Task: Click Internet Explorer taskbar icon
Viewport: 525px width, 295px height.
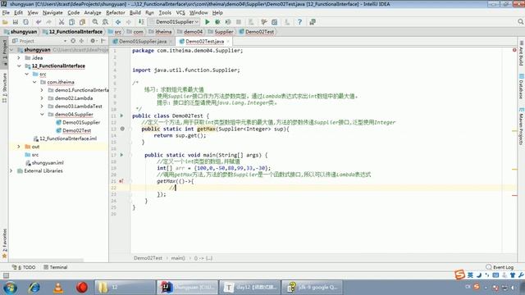Action: (x=34, y=288)
